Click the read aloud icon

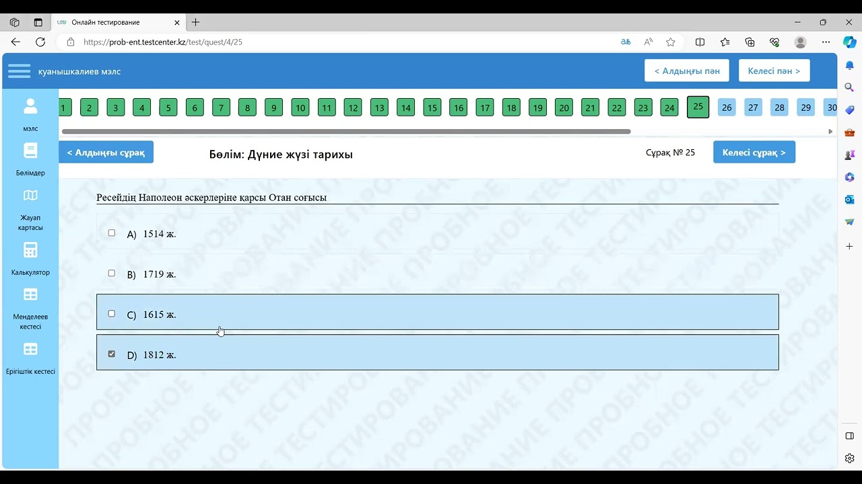point(648,42)
